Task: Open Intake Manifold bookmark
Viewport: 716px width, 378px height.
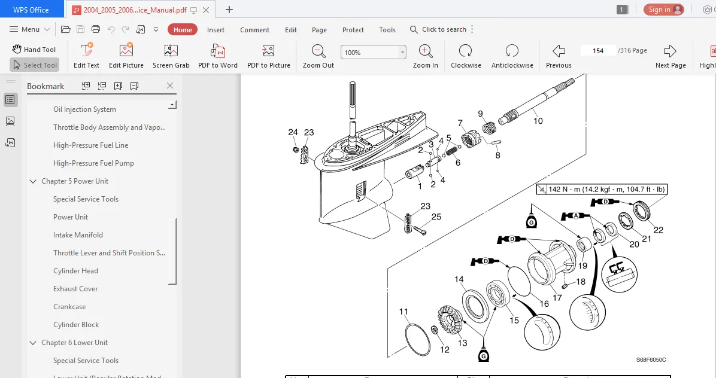Action: pyautogui.click(x=78, y=235)
